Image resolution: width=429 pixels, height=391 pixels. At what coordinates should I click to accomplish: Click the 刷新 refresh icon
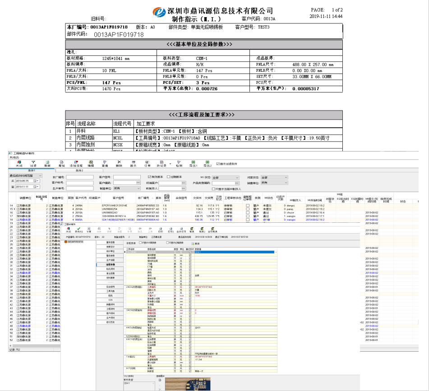click(47, 162)
